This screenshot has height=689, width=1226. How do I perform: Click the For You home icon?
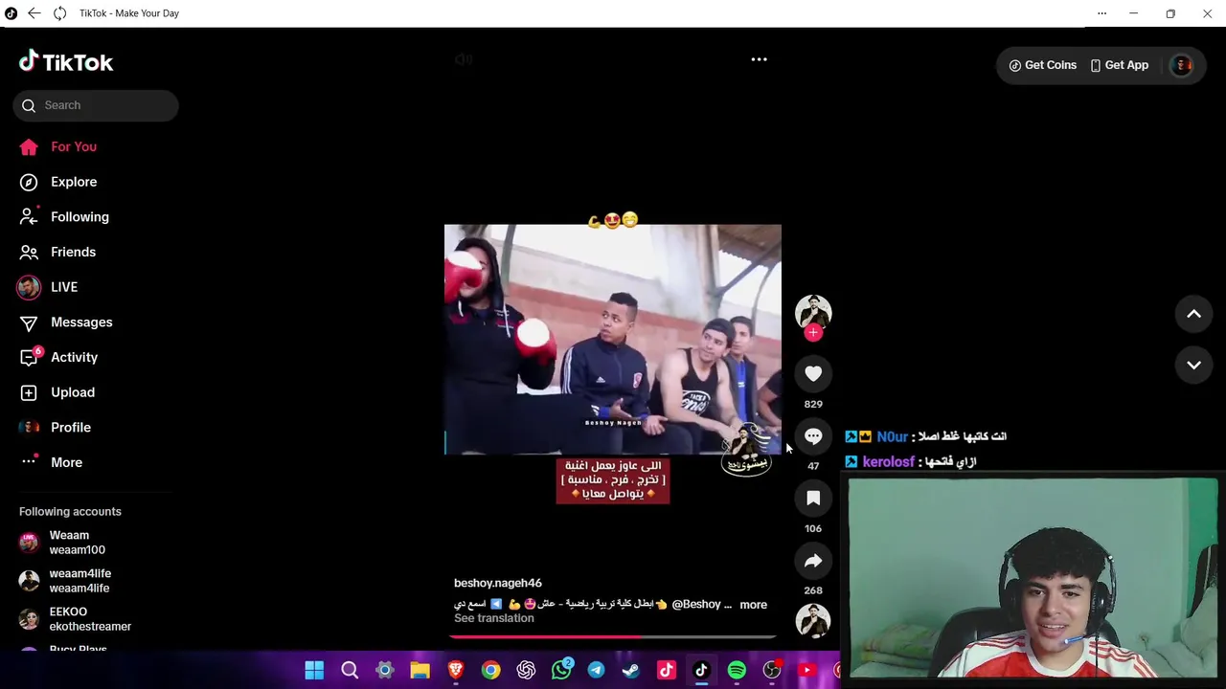pyautogui.click(x=29, y=146)
